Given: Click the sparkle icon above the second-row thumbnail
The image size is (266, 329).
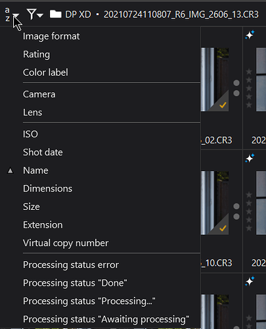Looking at the screenshot, I should 250,158.
